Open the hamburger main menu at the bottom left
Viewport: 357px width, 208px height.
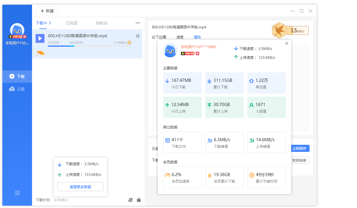pyautogui.click(x=17, y=193)
